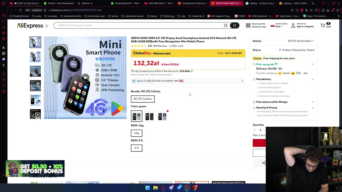Expand Free returns within 90 days chevron

pyautogui.click(x=313, y=102)
